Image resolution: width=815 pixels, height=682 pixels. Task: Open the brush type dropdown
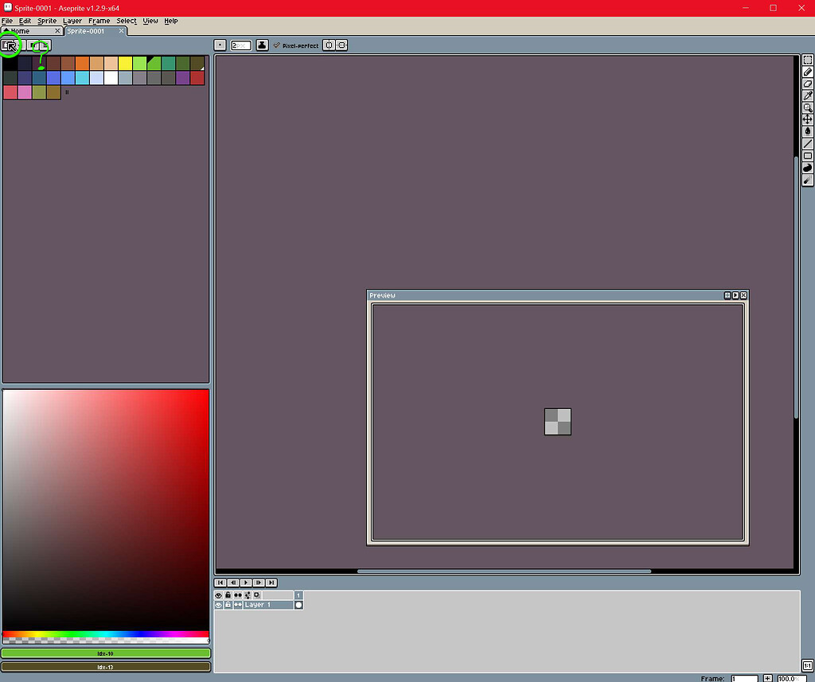[x=220, y=45]
